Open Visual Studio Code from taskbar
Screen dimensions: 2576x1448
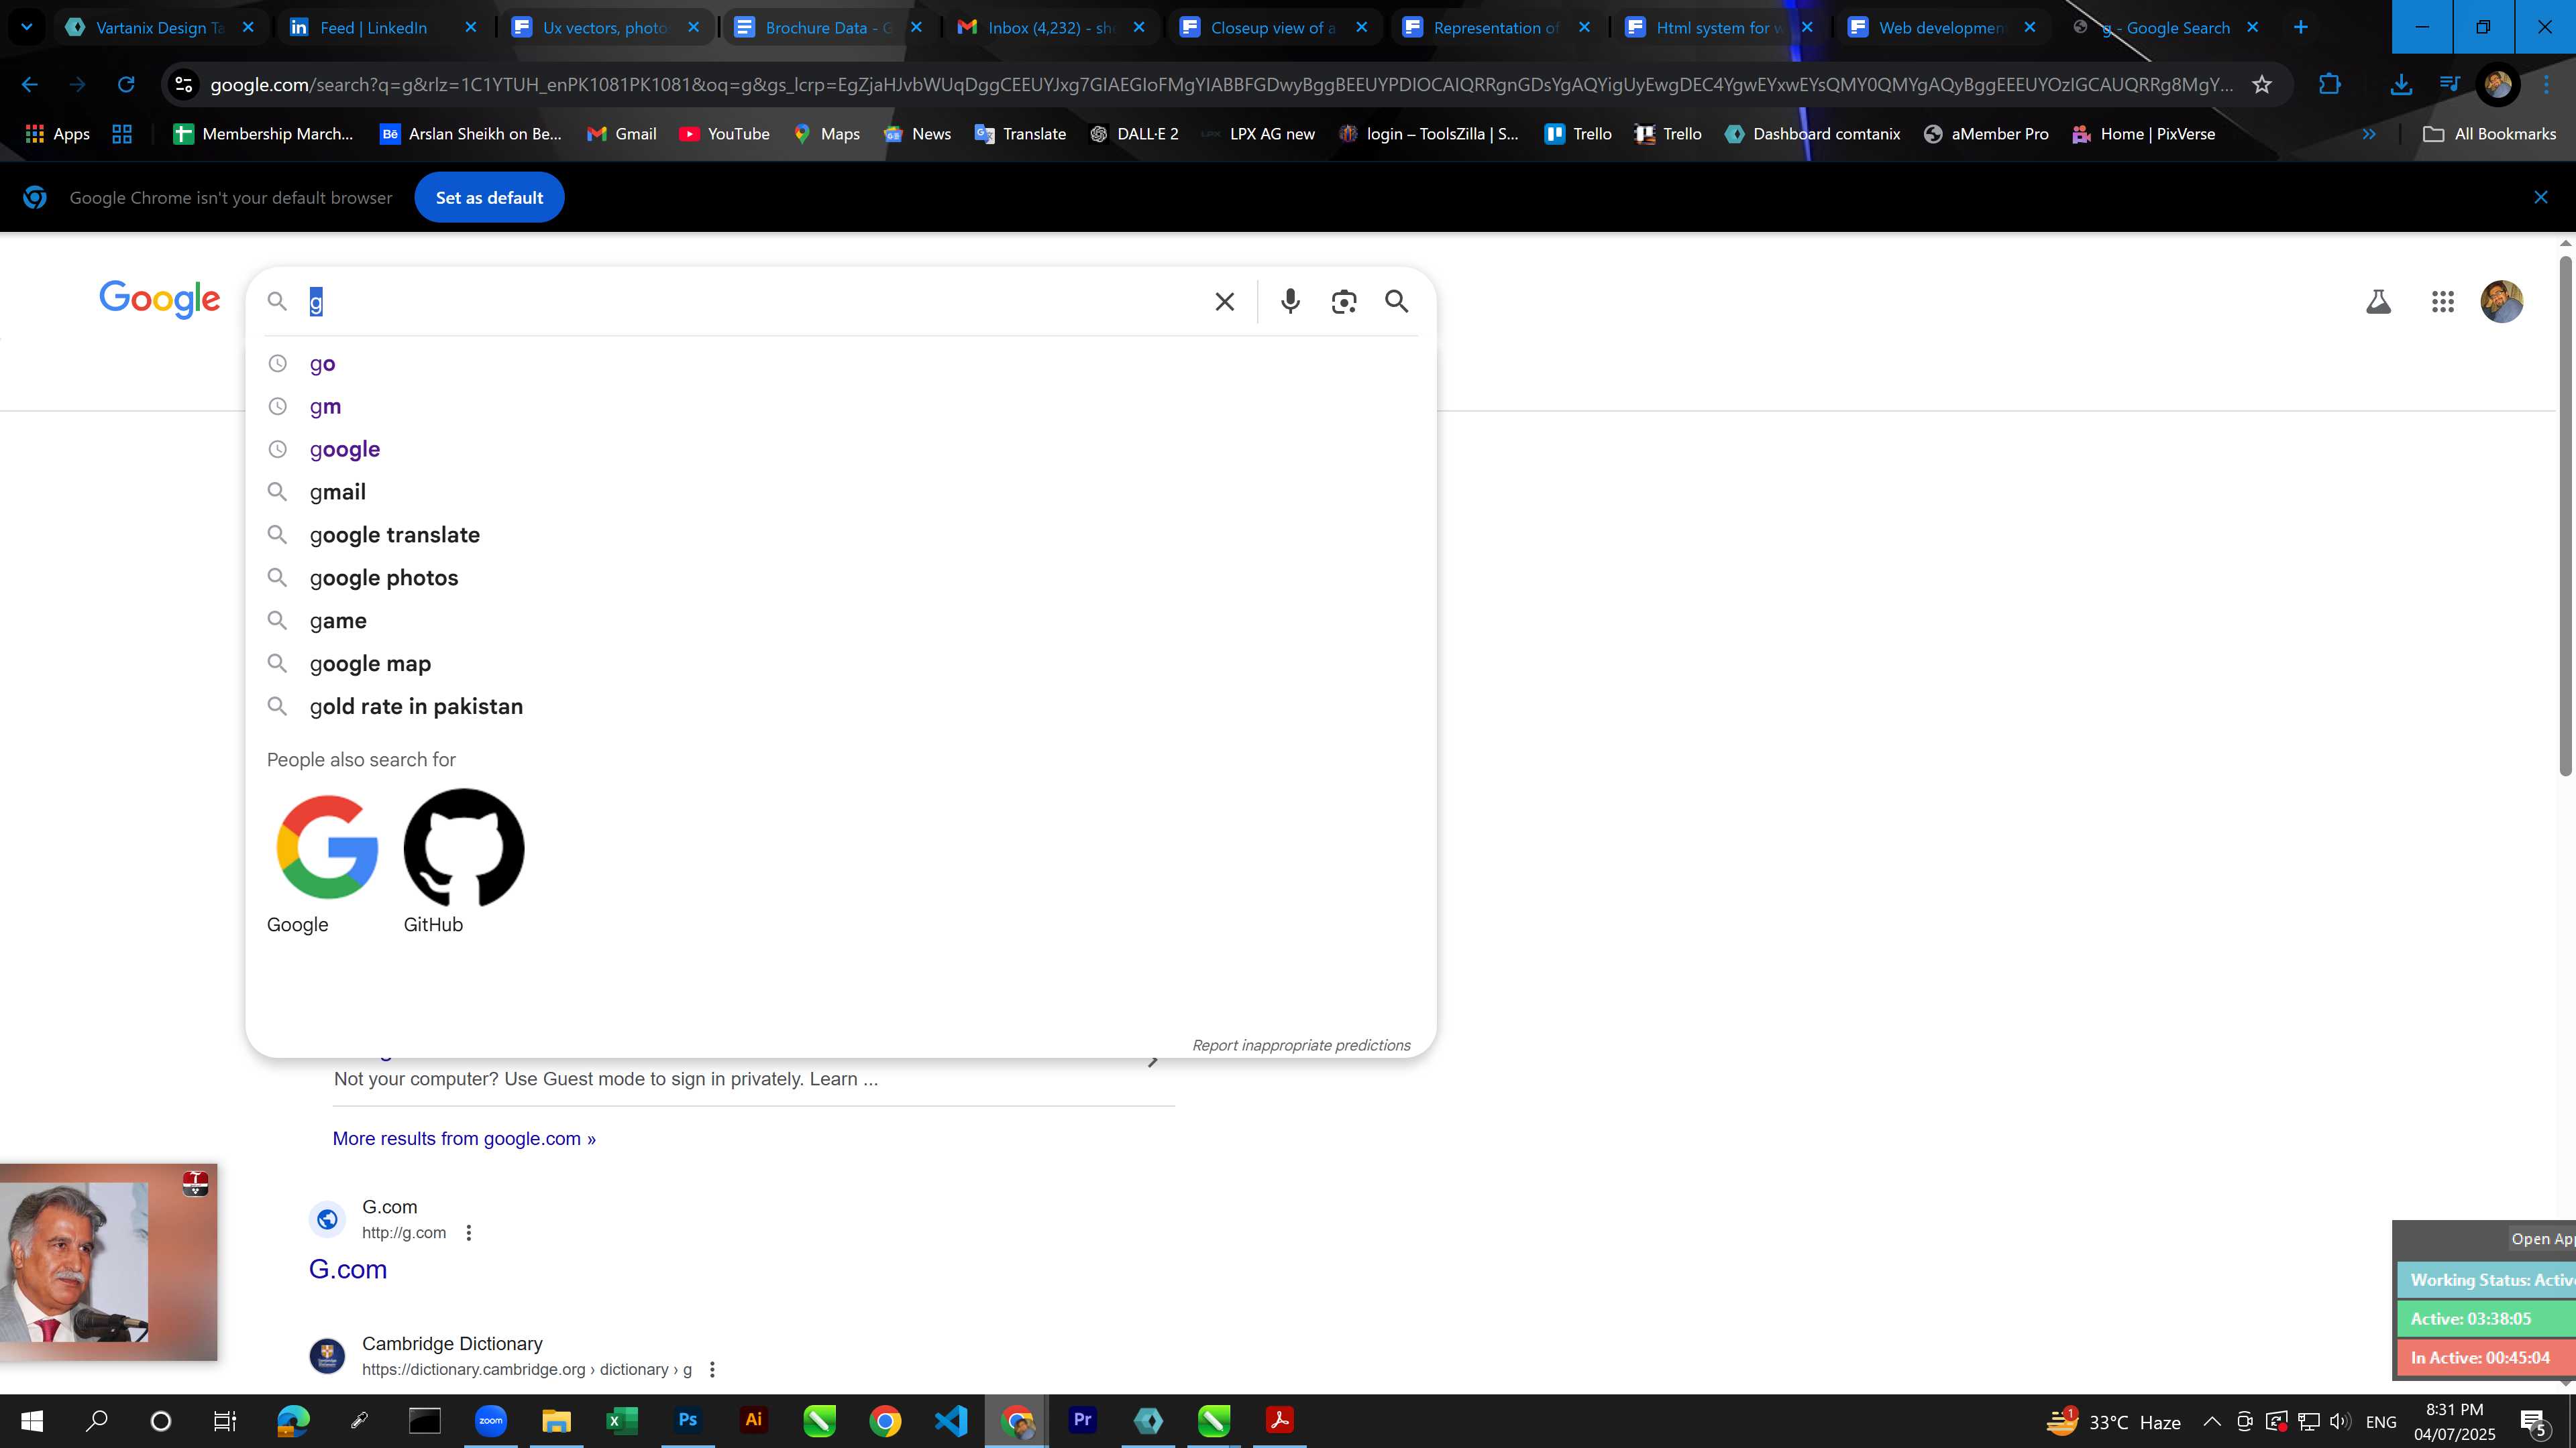click(951, 1420)
